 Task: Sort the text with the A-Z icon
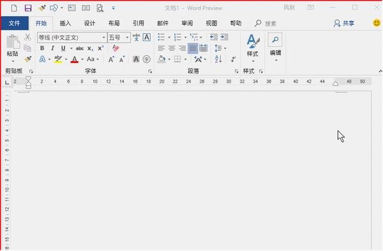218,59
